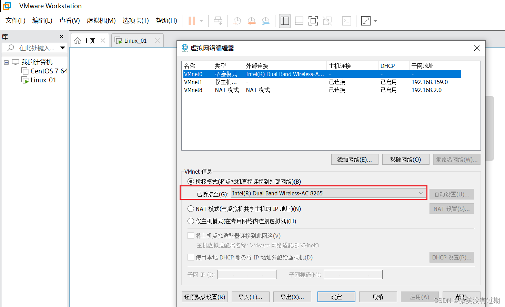Click the 192.168.159.0 subnet address cell
Screen dimensions: 505x307
(x=430, y=82)
